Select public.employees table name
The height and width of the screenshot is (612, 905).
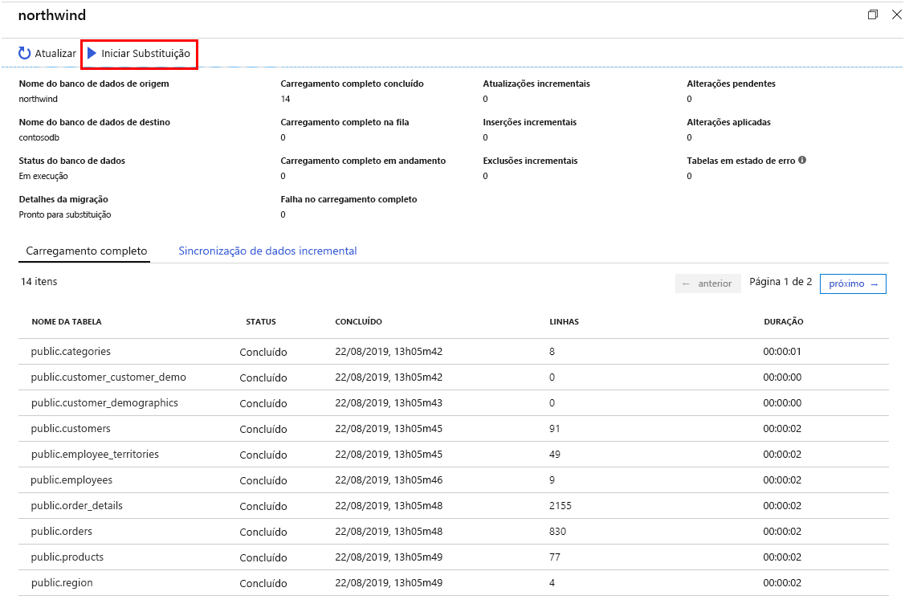tap(71, 479)
